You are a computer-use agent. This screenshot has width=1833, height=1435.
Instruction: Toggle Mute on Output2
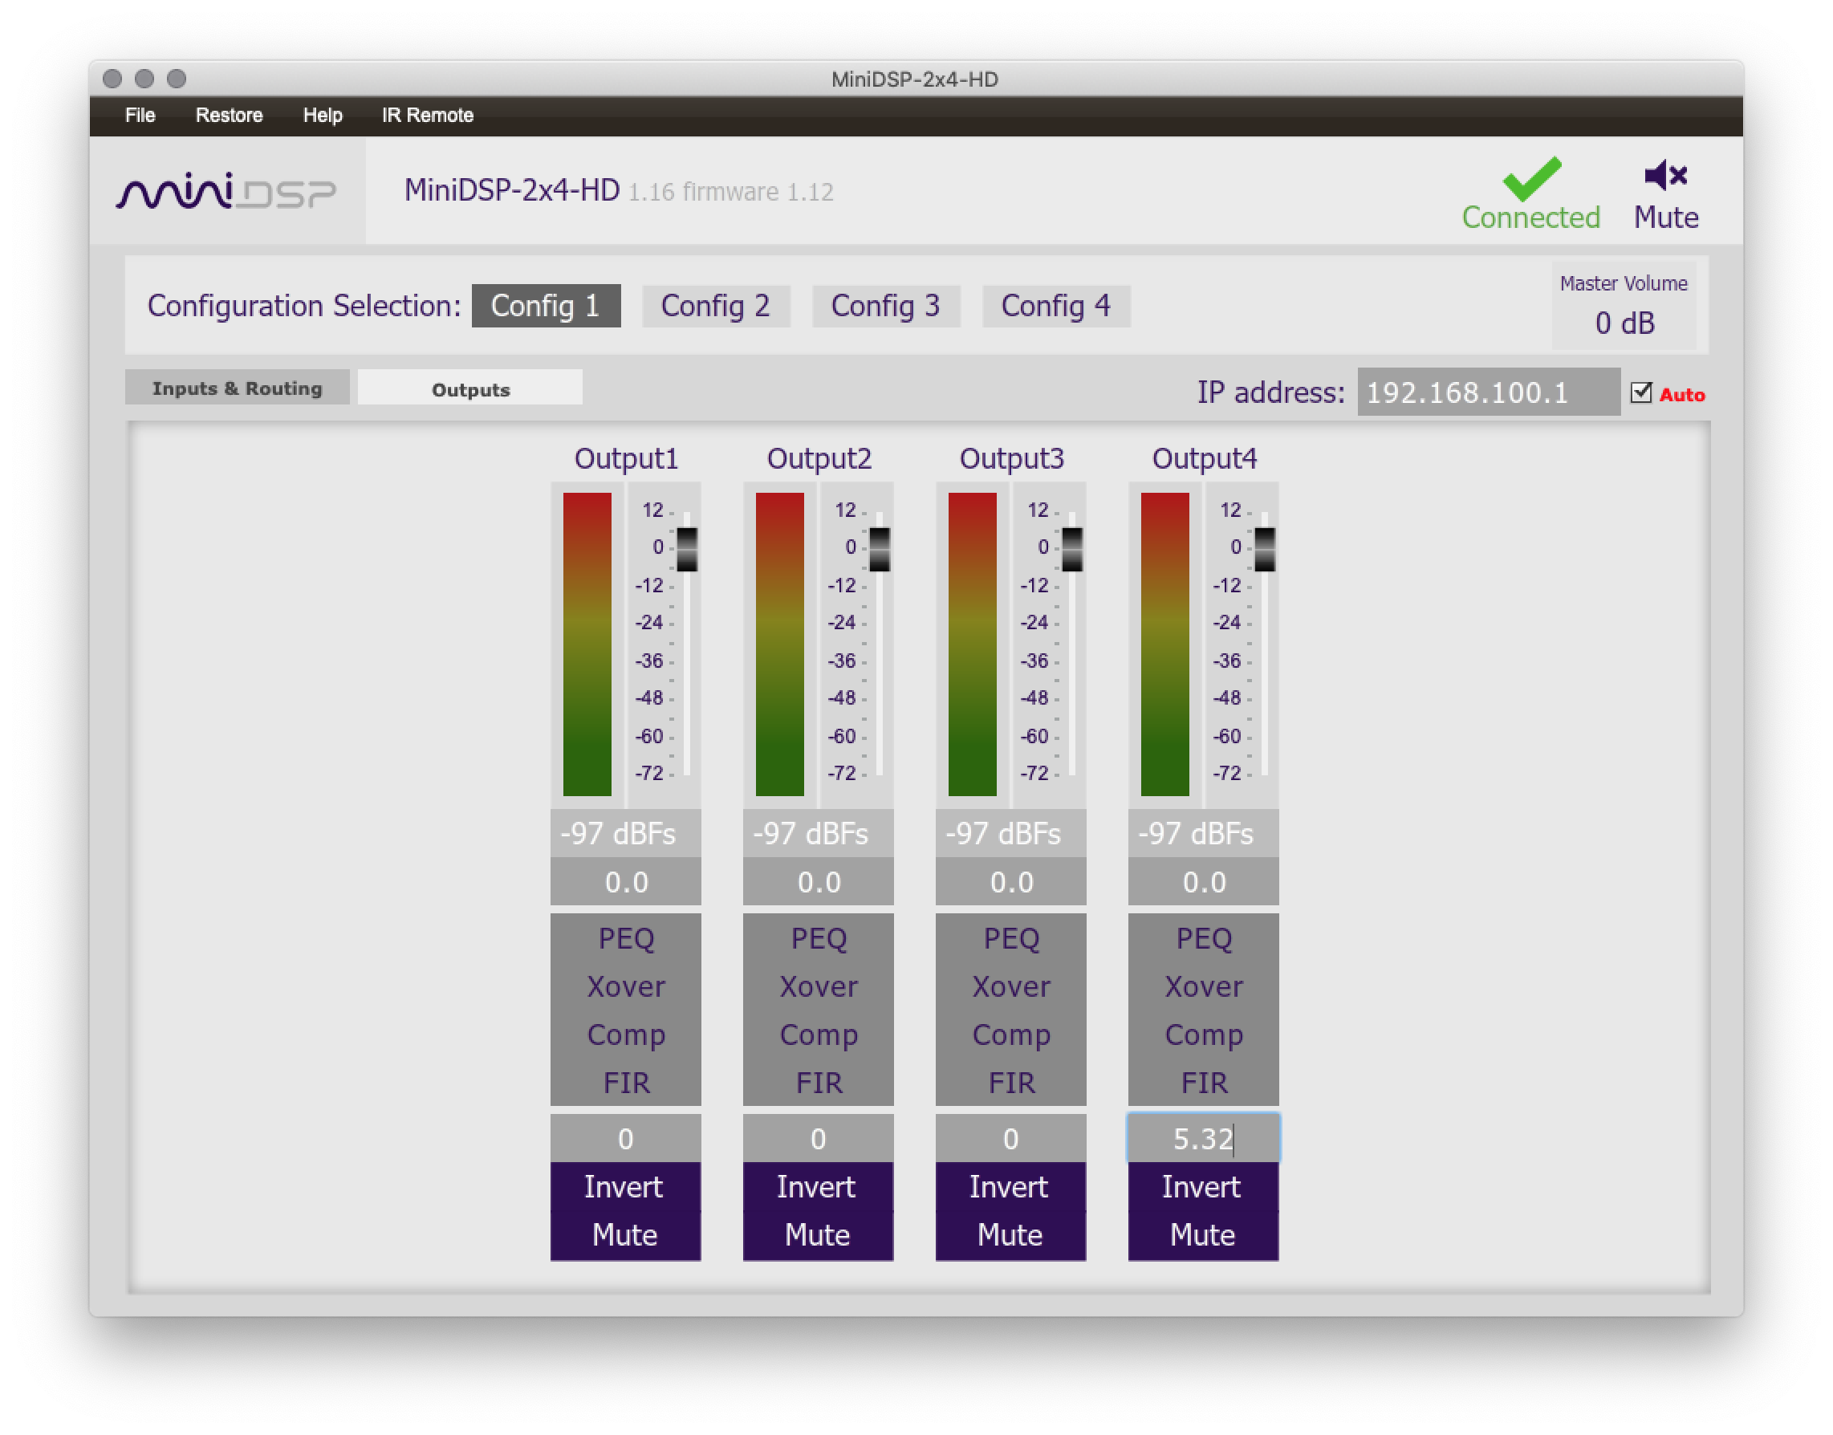pyautogui.click(x=819, y=1235)
